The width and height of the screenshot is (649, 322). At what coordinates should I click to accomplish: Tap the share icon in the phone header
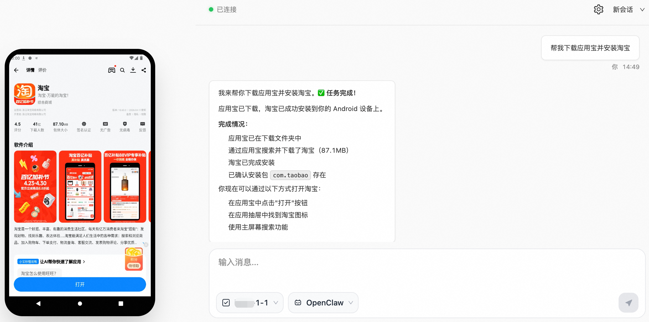tap(144, 70)
